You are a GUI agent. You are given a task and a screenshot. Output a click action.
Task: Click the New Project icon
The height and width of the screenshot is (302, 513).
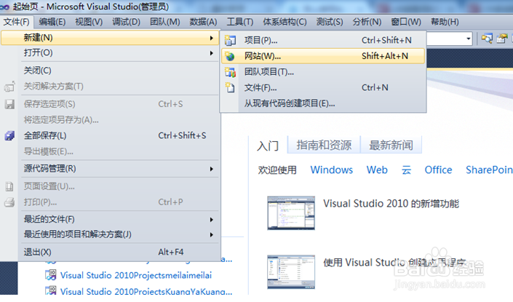tap(230, 40)
